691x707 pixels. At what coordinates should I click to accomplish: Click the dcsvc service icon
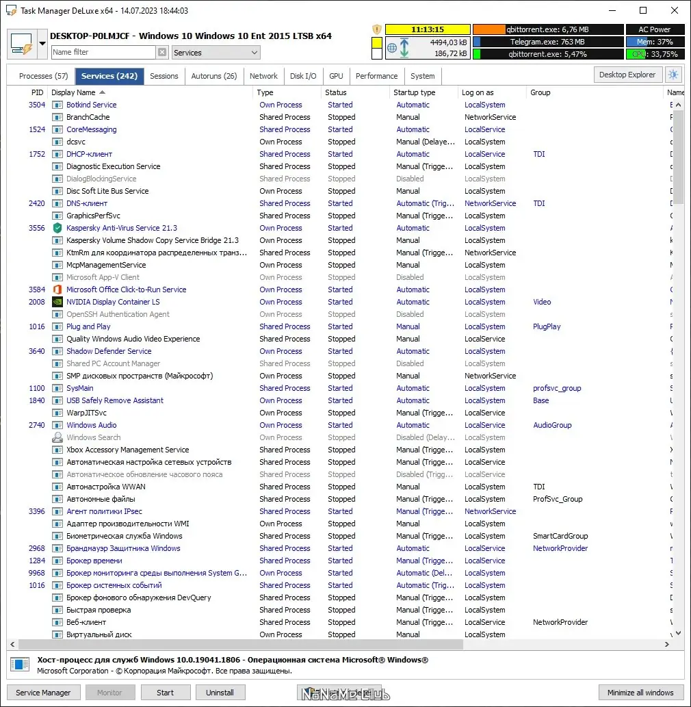(57, 142)
